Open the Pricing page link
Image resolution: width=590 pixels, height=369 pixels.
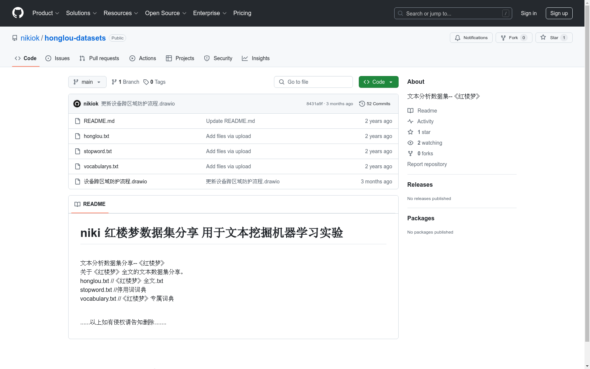tap(242, 13)
